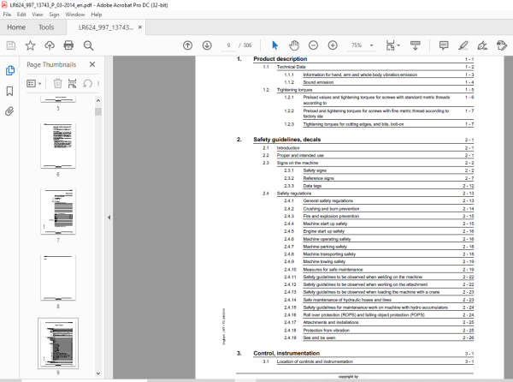Select page 7 thumbnail

coord(58,212)
